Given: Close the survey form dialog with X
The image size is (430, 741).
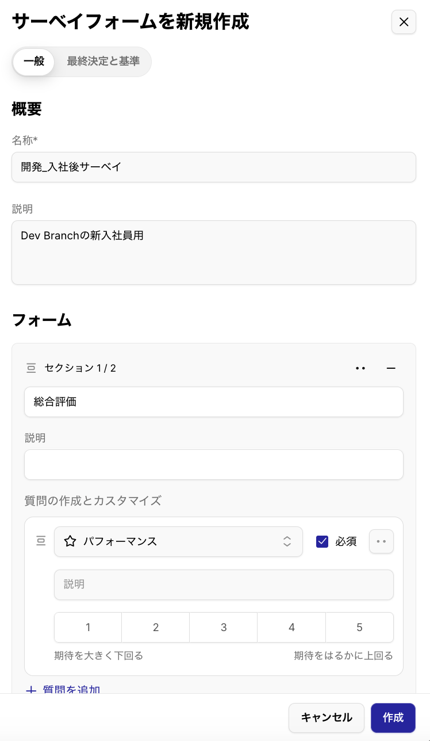Looking at the screenshot, I should tap(404, 22).
